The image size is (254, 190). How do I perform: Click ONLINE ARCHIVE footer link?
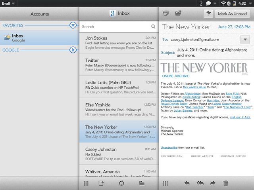click(202, 156)
